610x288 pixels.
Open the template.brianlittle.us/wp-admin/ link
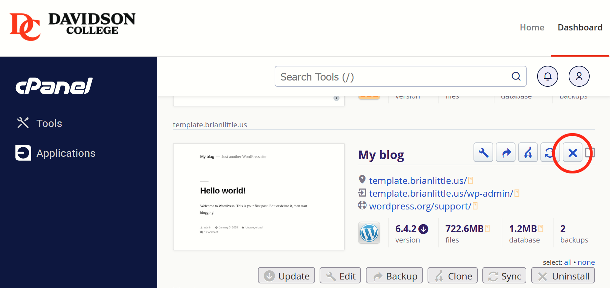pos(441,193)
